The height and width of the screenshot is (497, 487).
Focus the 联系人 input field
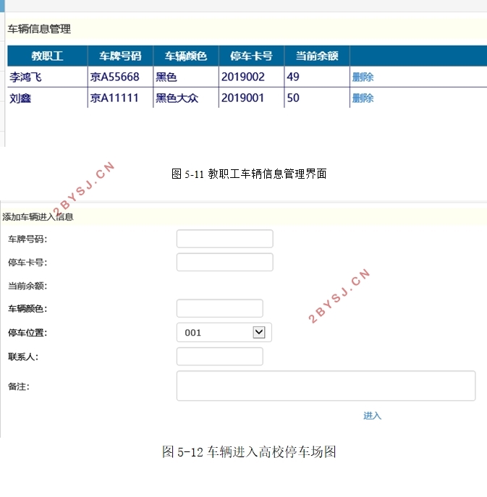point(220,356)
